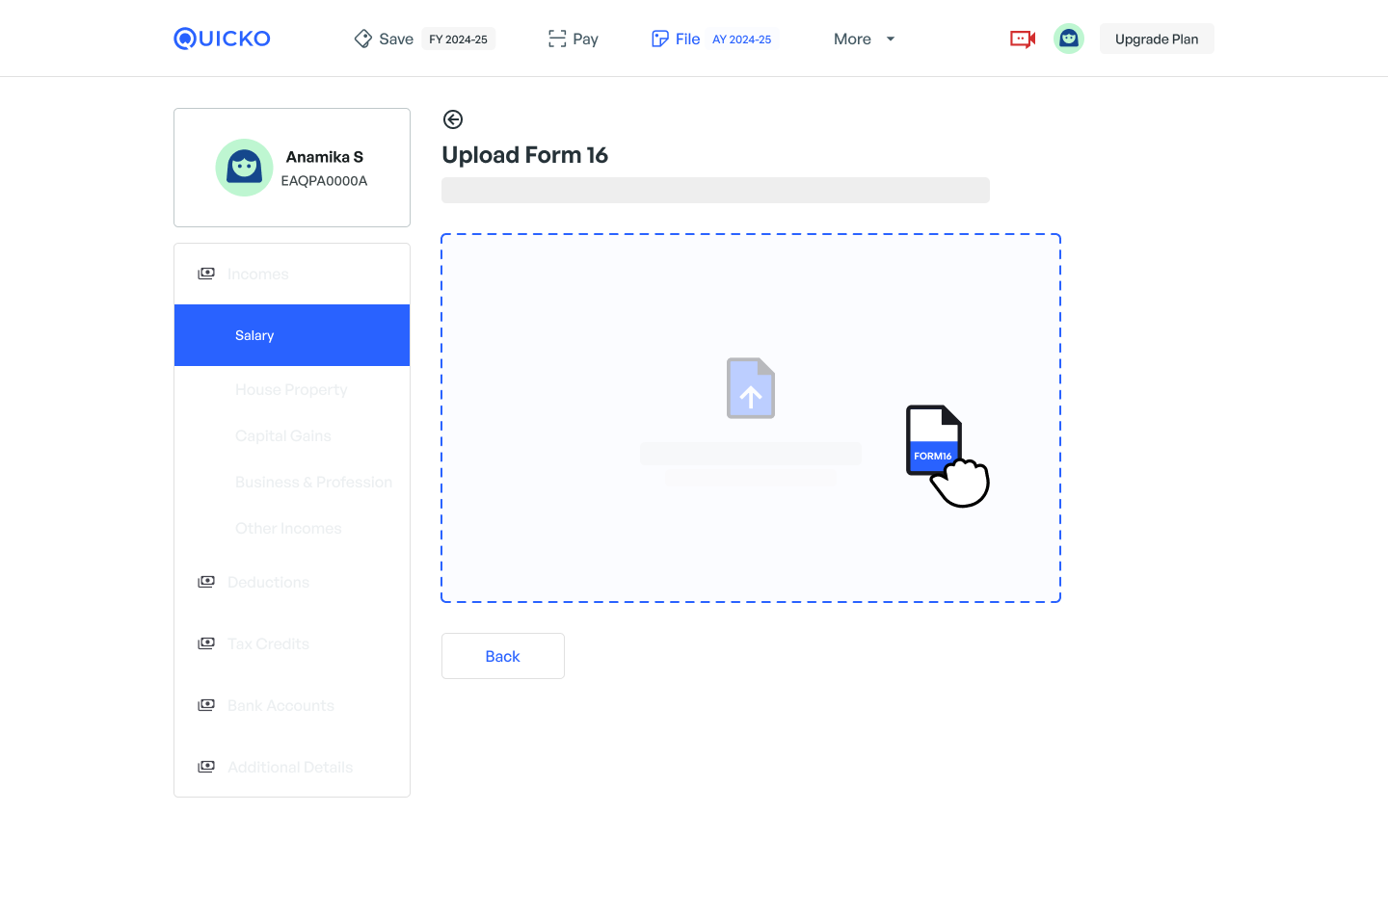Click the Quicko logo
Image resolution: width=1388 pixels, height=917 pixels.
coord(222,39)
